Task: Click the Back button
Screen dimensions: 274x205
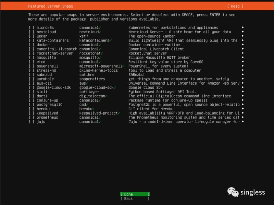Action: click(135, 199)
